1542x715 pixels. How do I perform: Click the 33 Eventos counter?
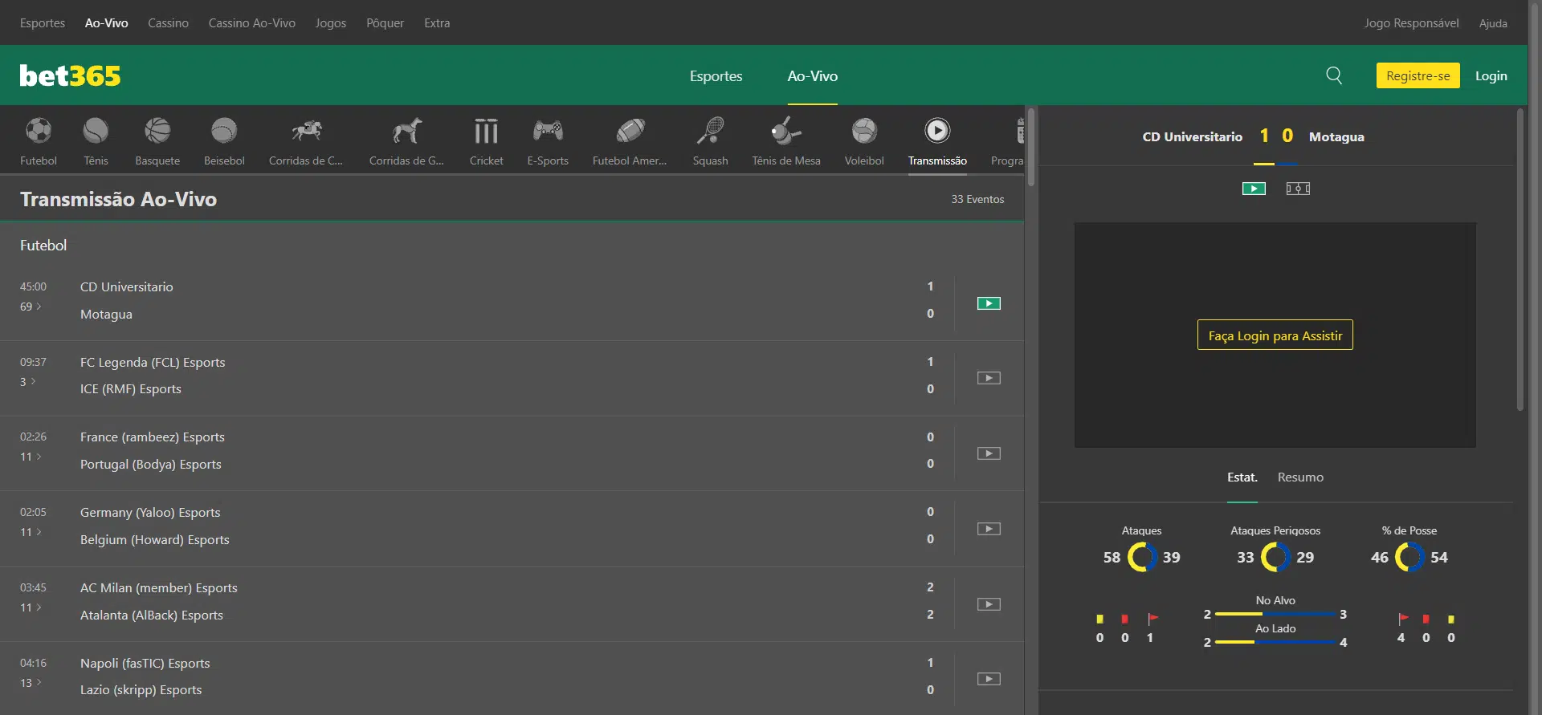(977, 199)
